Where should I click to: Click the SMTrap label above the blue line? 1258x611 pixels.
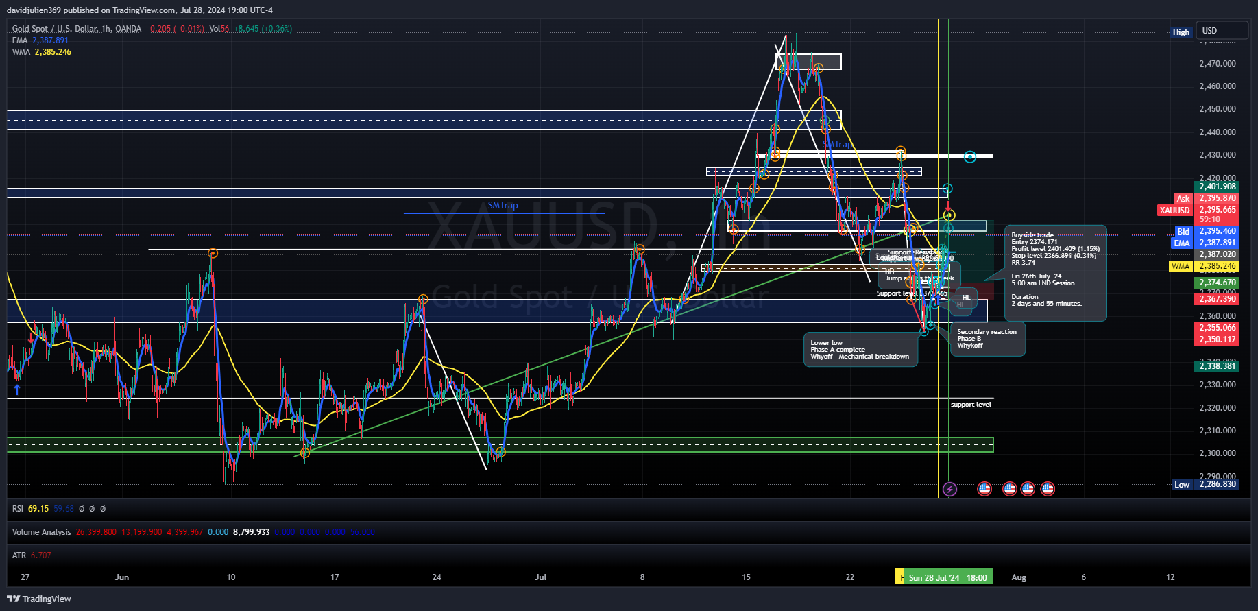click(x=503, y=206)
